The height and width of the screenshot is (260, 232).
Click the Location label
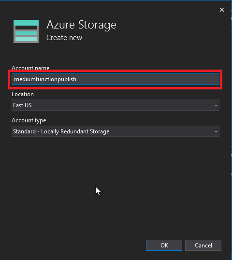point(23,94)
